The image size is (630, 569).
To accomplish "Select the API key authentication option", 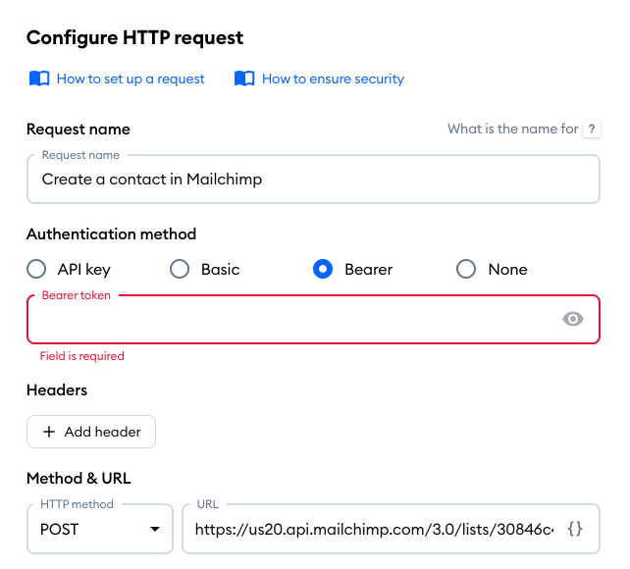I will tap(36, 269).
